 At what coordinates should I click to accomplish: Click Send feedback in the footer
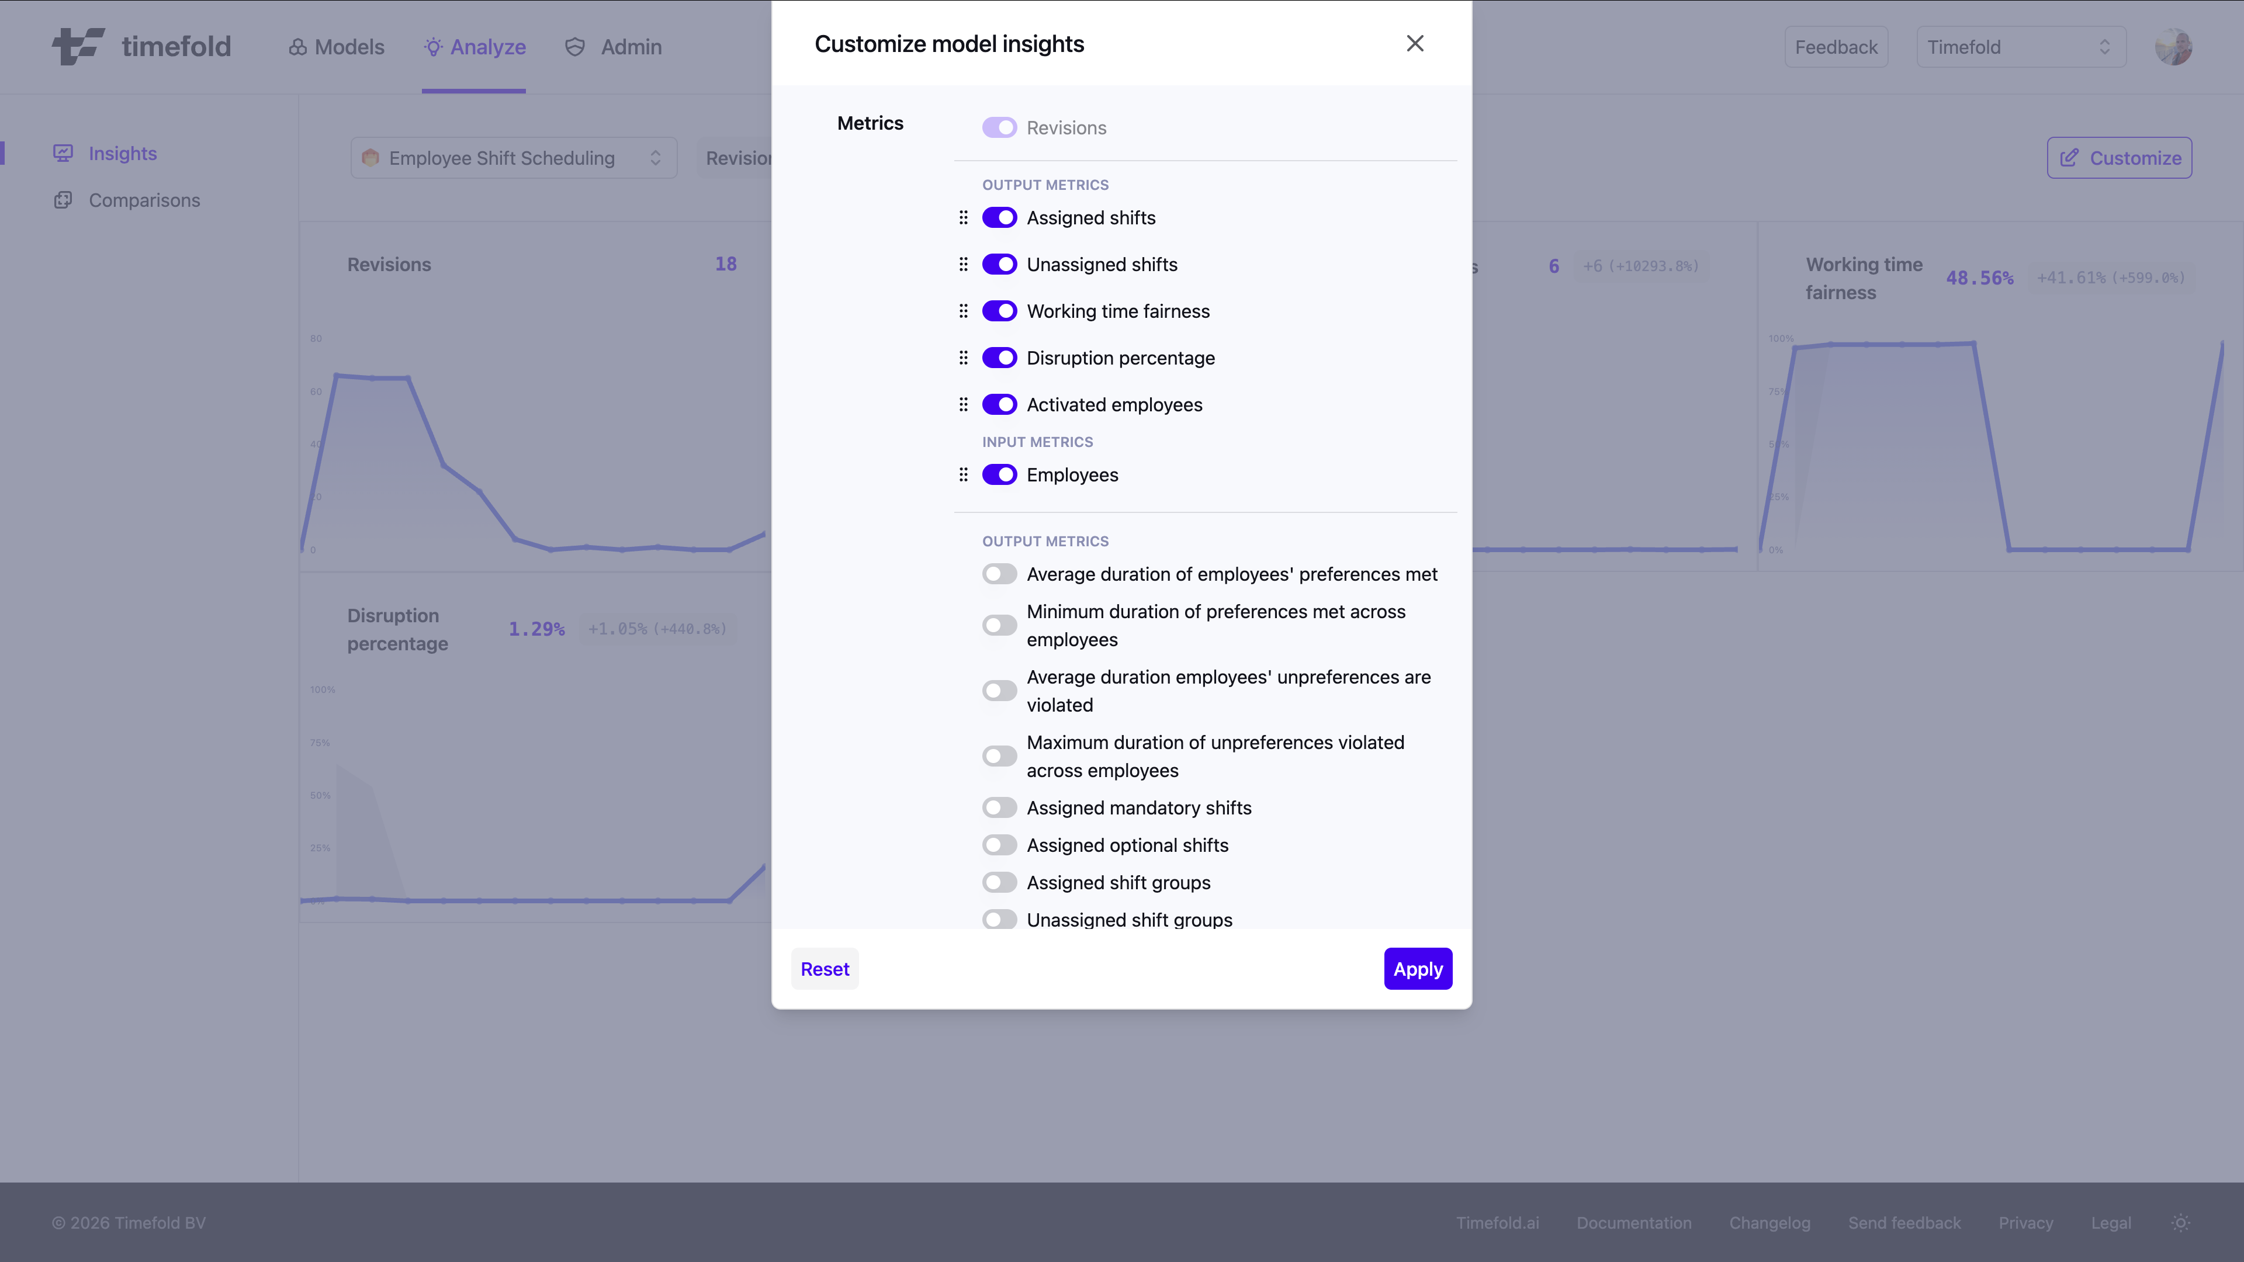pos(1904,1223)
